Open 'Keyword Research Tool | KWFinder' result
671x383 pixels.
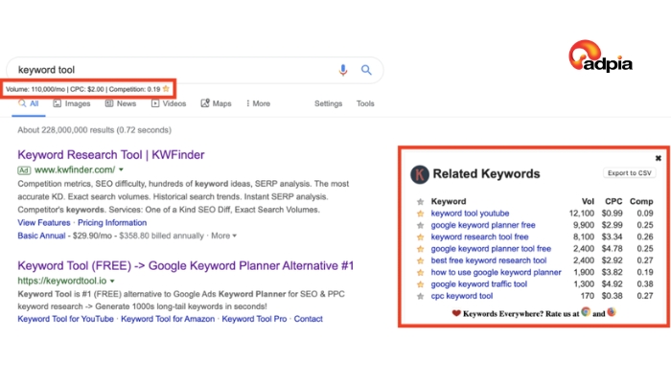[x=111, y=155]
